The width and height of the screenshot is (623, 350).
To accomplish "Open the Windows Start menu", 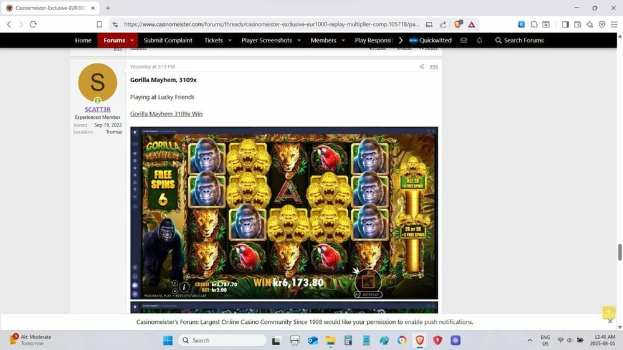I will (168, 341).
